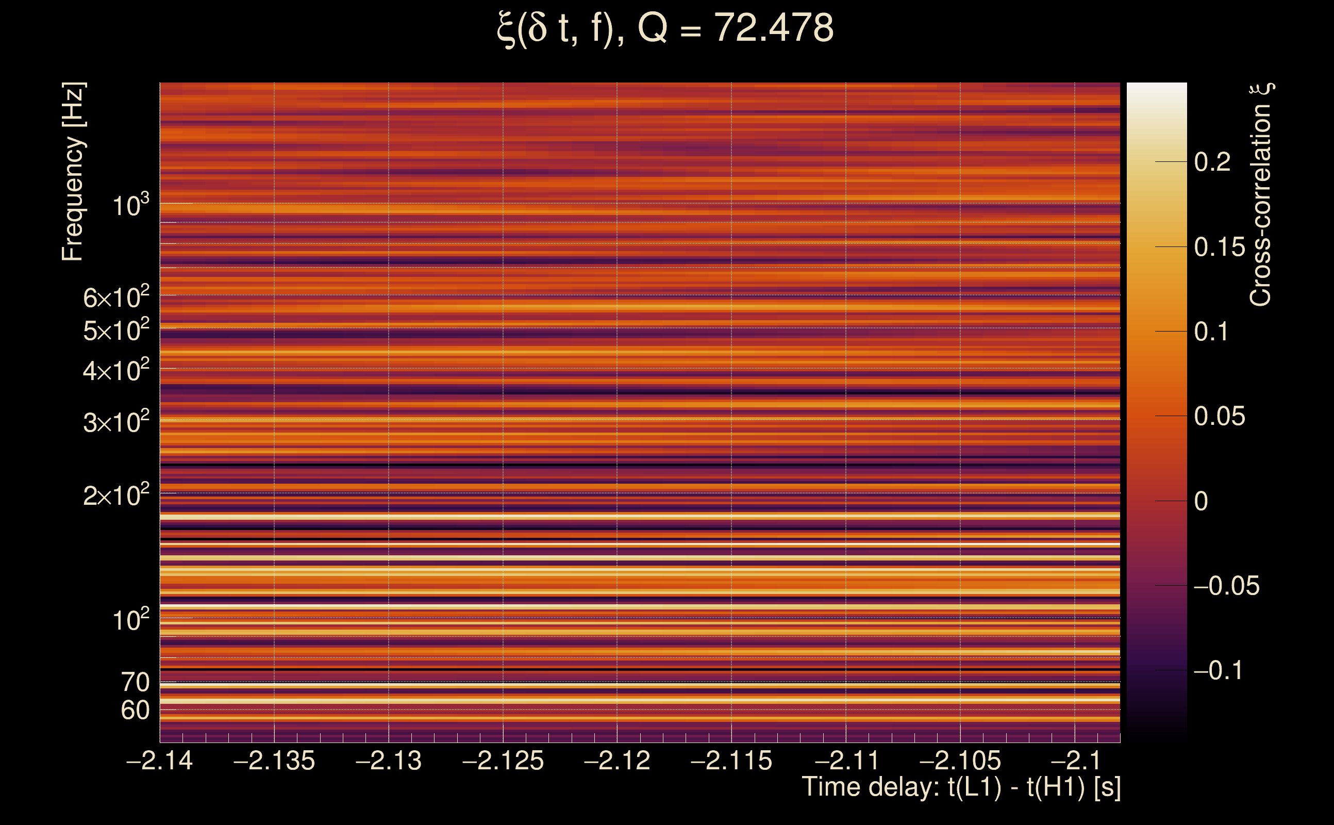The height and width of the screenshot is (825, 1334).
Task: Click the x-axis tick label −2.14
Action: [159, 761]
